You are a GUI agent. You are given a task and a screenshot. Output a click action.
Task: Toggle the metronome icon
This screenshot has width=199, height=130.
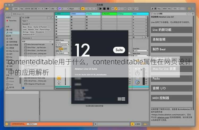46,8
